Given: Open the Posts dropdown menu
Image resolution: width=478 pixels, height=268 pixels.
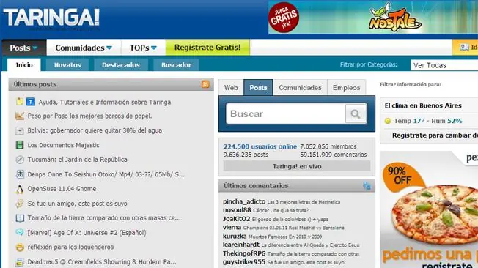Looking at the screenshot, I should (x=23, y=48).
